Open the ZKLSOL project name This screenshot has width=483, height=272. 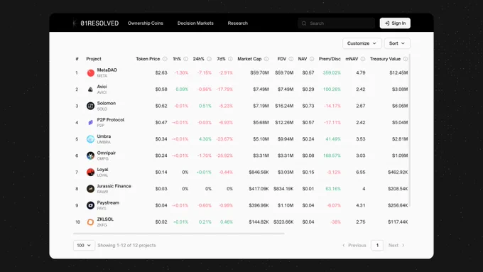(x=105, y=219)
